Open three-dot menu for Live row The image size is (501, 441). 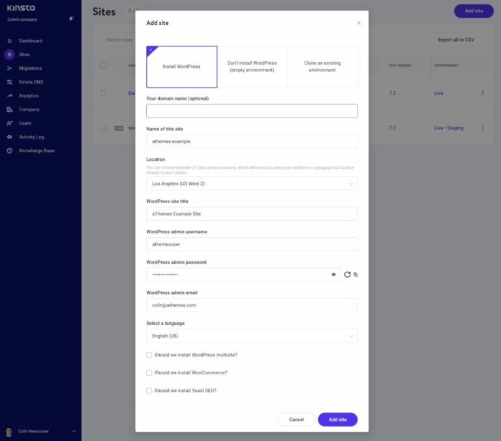[483, 93]
